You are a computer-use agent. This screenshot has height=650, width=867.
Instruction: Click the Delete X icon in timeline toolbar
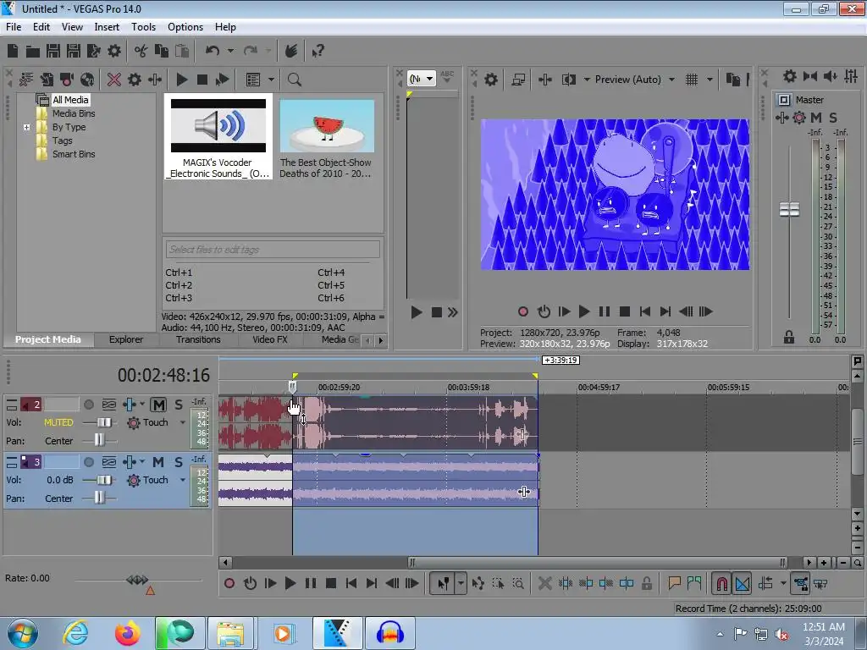544,583
